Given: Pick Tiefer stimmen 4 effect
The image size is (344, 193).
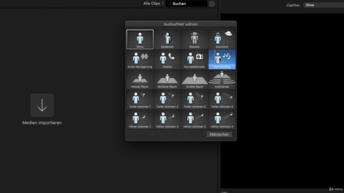Looking at the screenshot, I should (222, 99).
